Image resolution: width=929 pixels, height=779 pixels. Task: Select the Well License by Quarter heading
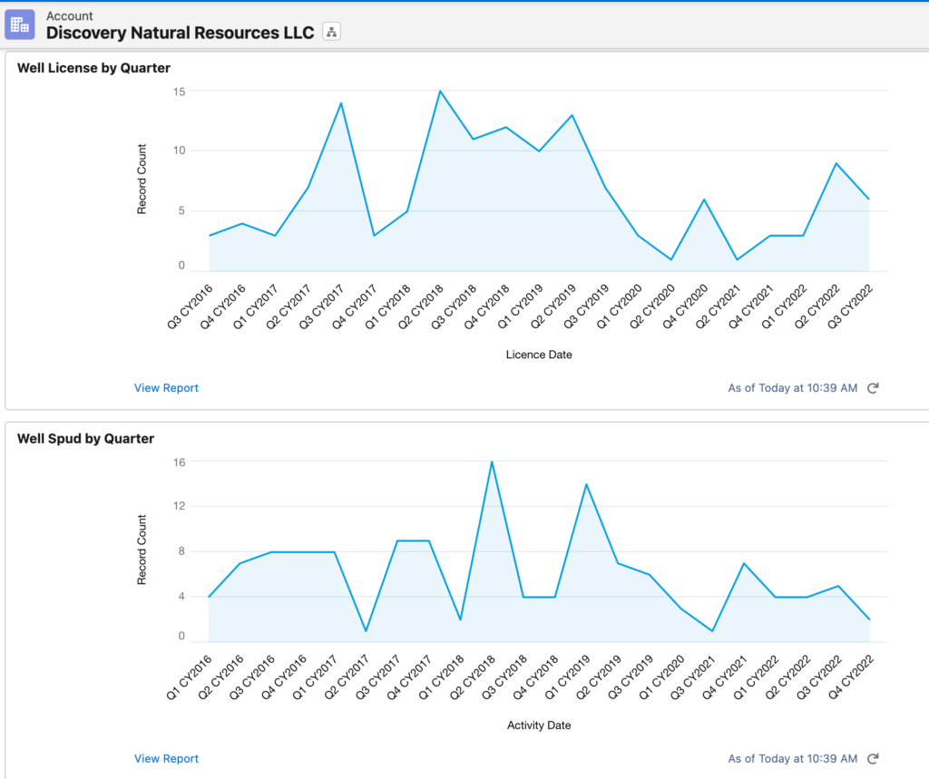click(93, 68)
